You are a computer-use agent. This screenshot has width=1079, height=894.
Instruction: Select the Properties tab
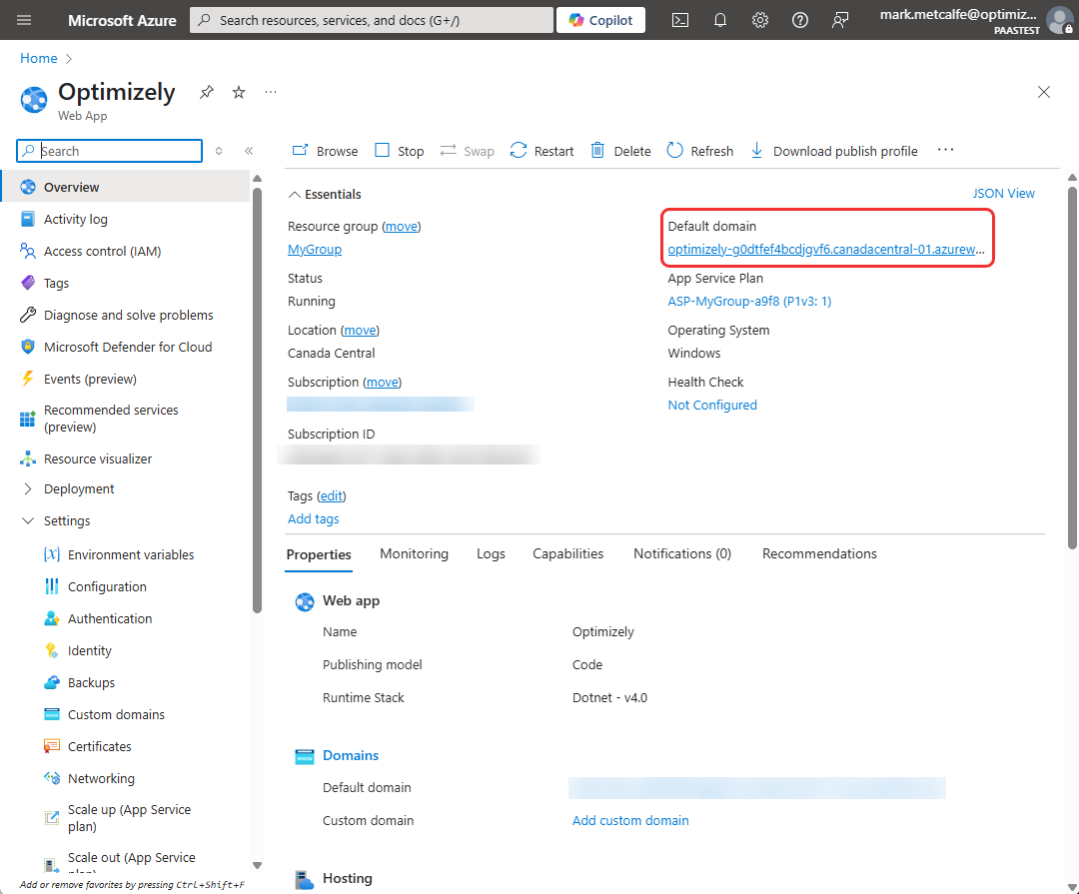[319, 554]
